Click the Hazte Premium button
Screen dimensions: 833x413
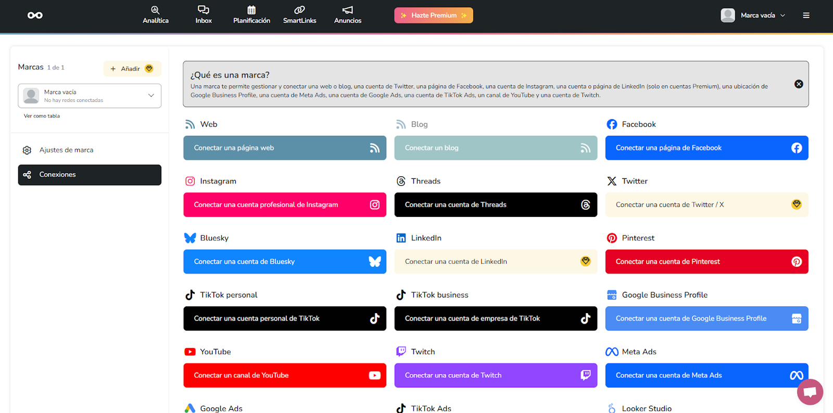point(434,15)
